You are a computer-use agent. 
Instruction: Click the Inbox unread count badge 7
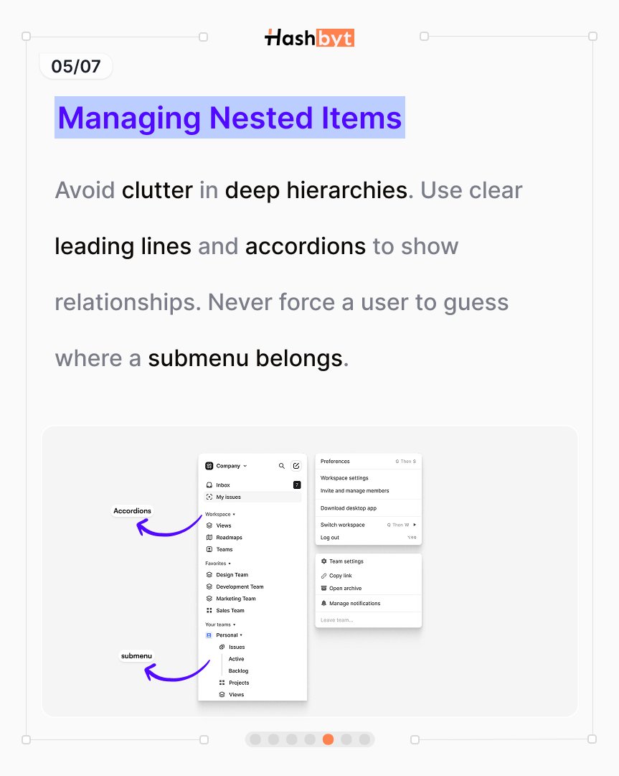click(x=297, y=485)
